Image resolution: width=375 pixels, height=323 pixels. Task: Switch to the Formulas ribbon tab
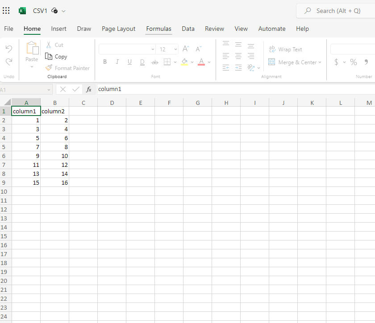point(158,29)
